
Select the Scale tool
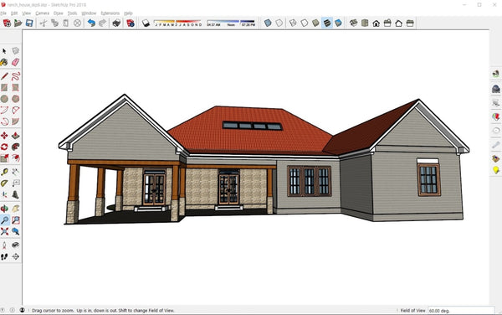[x=4, y=158]
